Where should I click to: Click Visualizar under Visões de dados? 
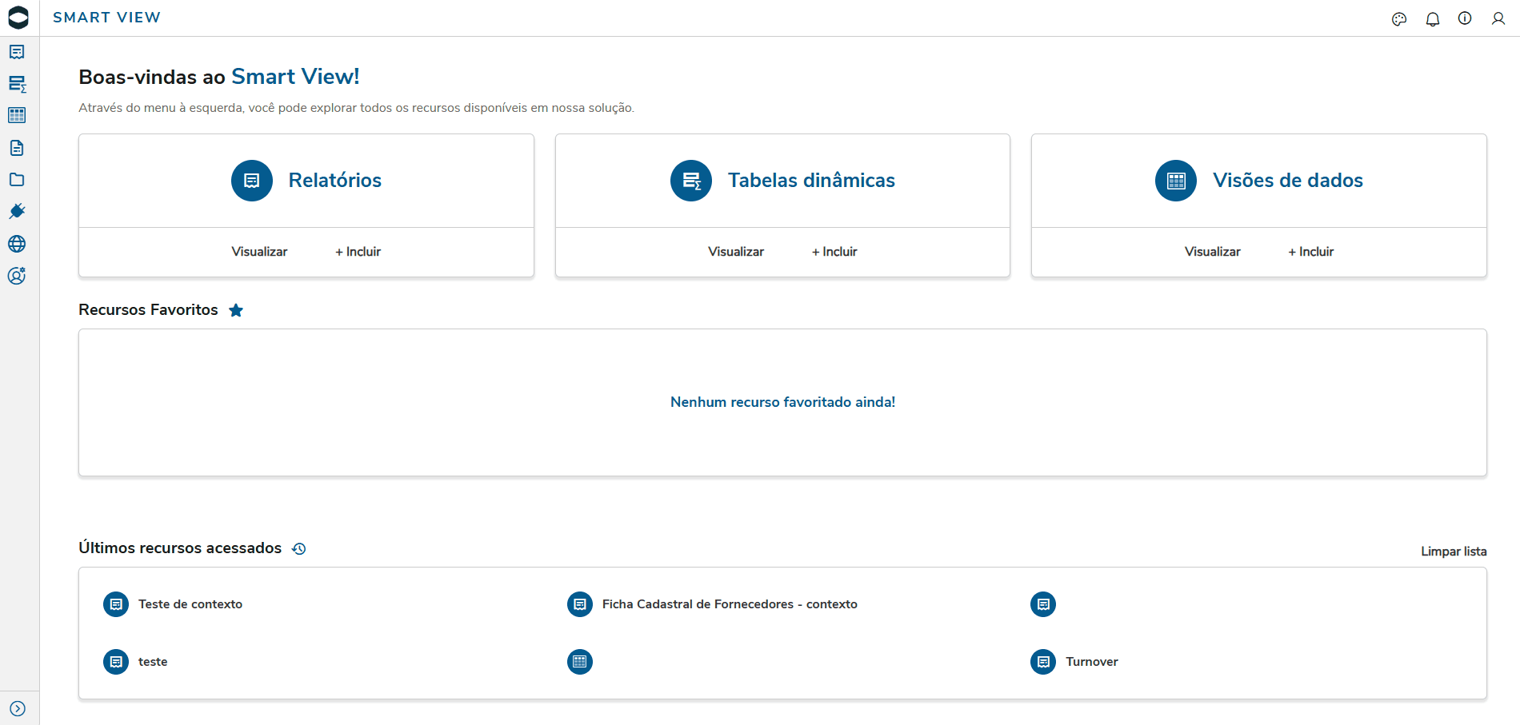[1212, 252]
